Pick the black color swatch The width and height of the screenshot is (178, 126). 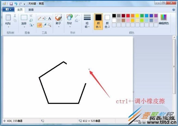coord(114,16)
